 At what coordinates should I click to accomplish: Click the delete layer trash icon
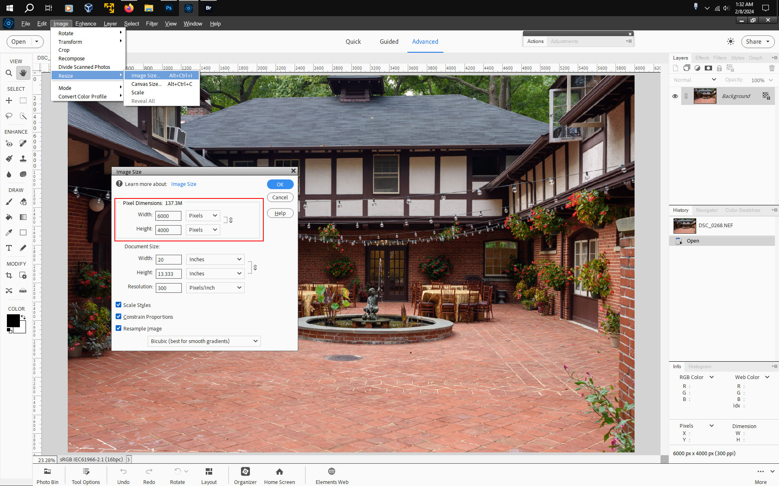(x=771, y=68)
